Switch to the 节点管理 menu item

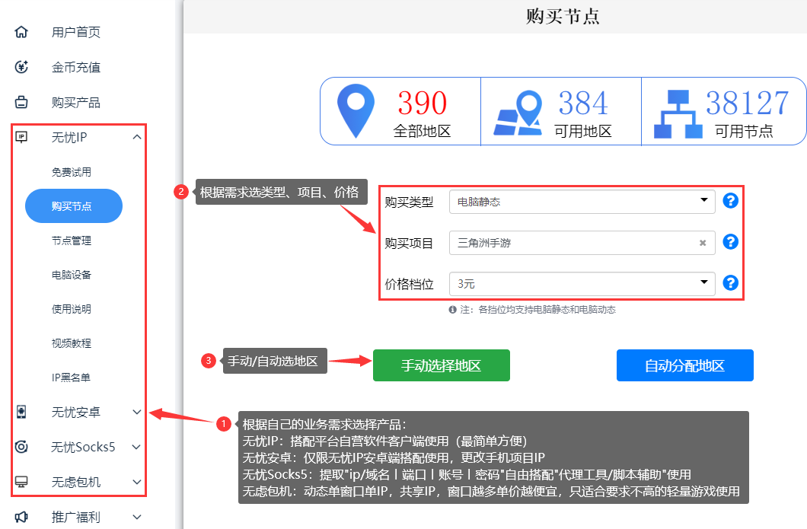73,240
